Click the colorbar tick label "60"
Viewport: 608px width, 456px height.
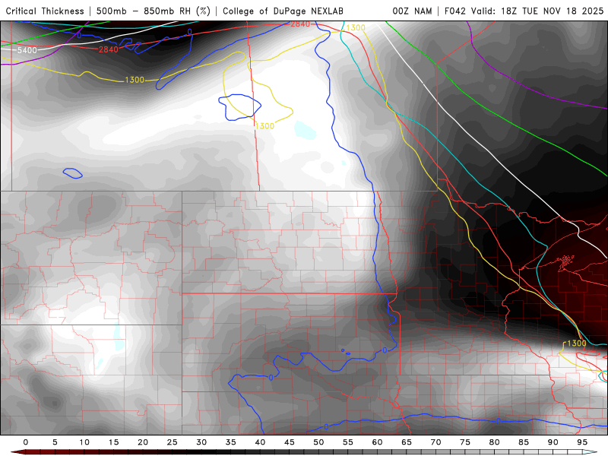click(x=377, y=442)
